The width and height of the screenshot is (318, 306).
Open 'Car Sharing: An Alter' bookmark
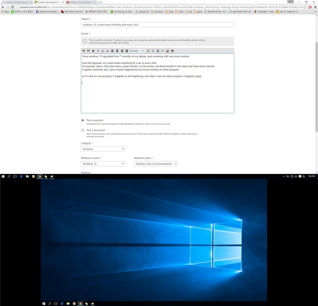(x=122, y=12)
